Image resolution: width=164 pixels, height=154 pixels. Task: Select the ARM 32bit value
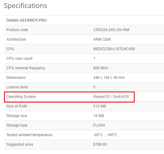(x=102, y=39)
